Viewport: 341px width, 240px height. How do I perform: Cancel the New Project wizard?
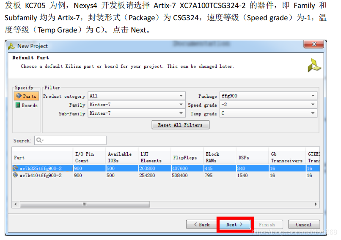(x=304, y=224)
